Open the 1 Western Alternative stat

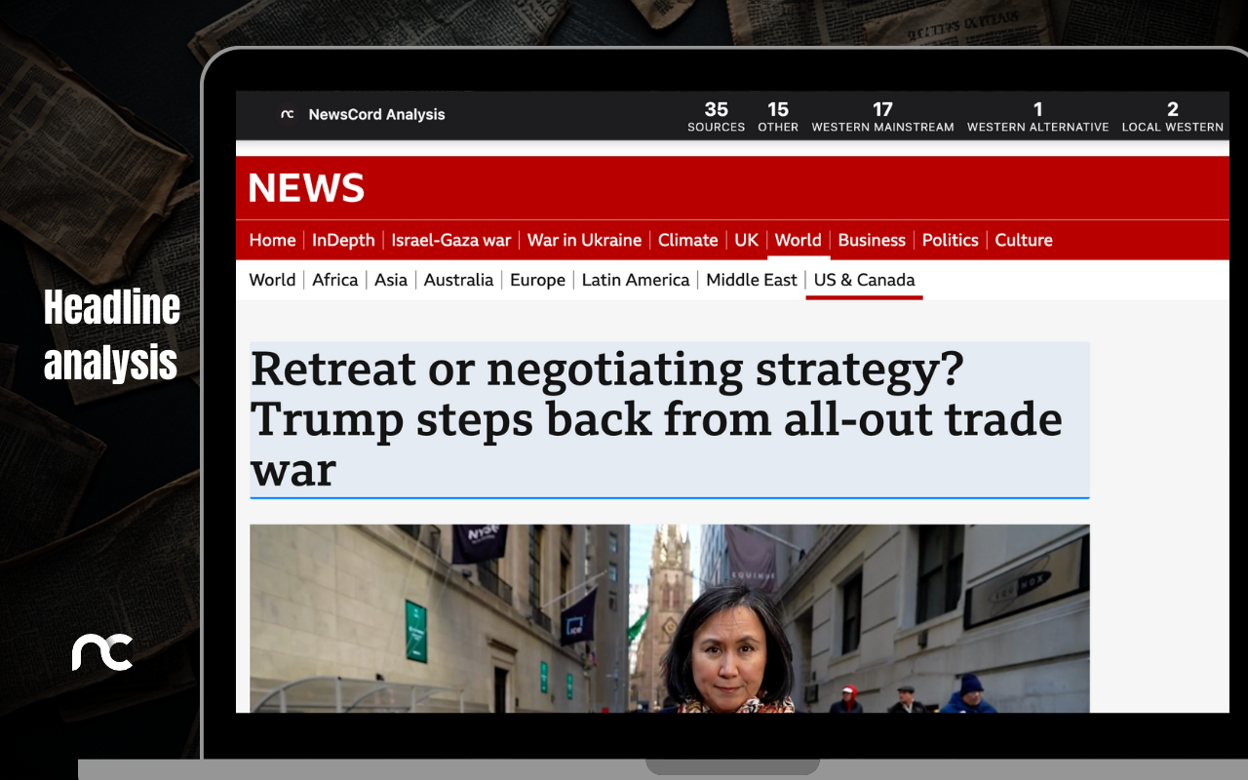(1037, 116)
